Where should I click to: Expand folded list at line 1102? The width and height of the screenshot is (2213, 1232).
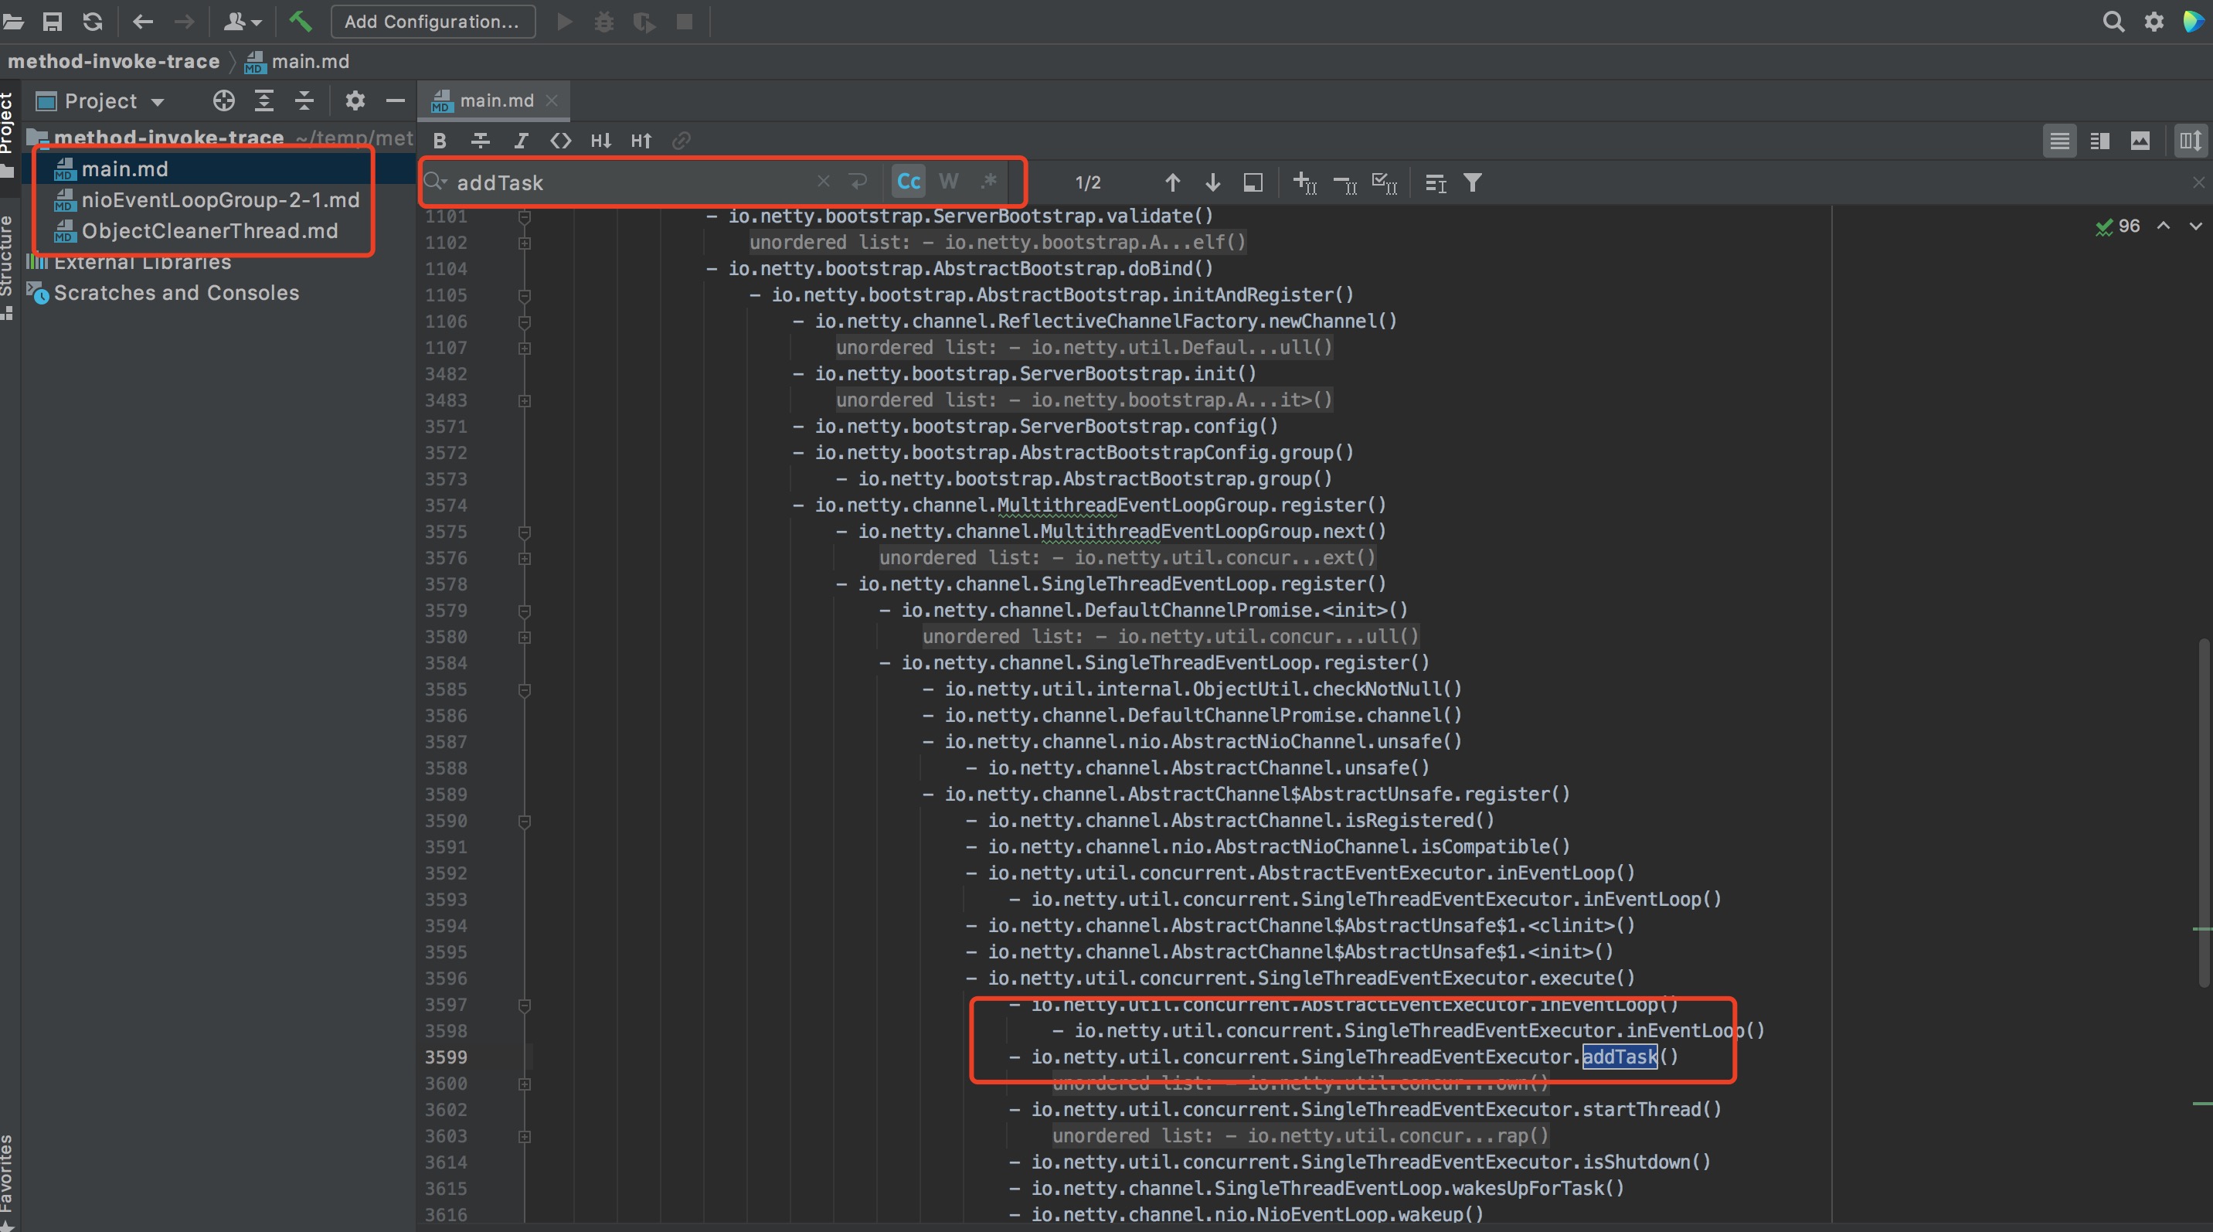click(524, 243)
